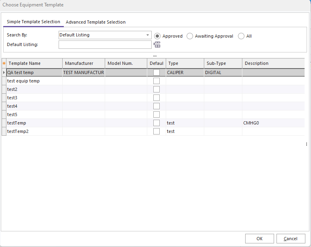
Task: Click the ellipsis handle above the grid
Action: pyautogui.click(x=154, y=56)
